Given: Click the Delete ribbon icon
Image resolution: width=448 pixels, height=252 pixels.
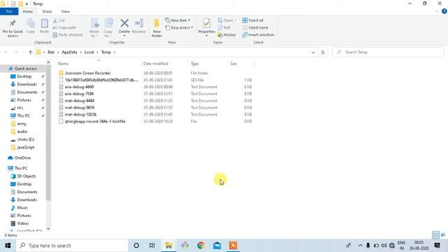Looking at the screenshot, I should coord(125,27).
